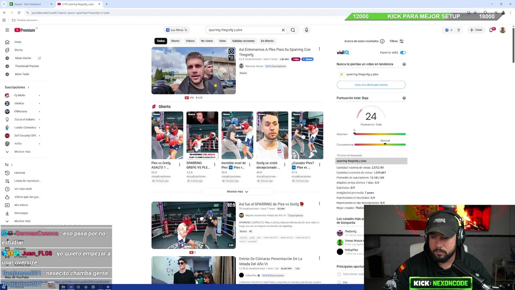Open help for Puntuación total
Viewport: 515px width, 290px height.
pos(404,98)
